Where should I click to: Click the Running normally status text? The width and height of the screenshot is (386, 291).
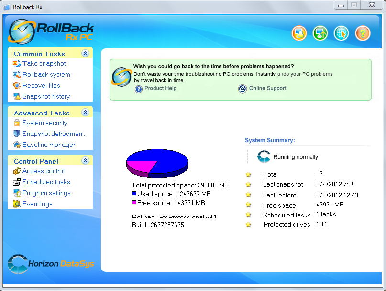(x=296, y=157)
